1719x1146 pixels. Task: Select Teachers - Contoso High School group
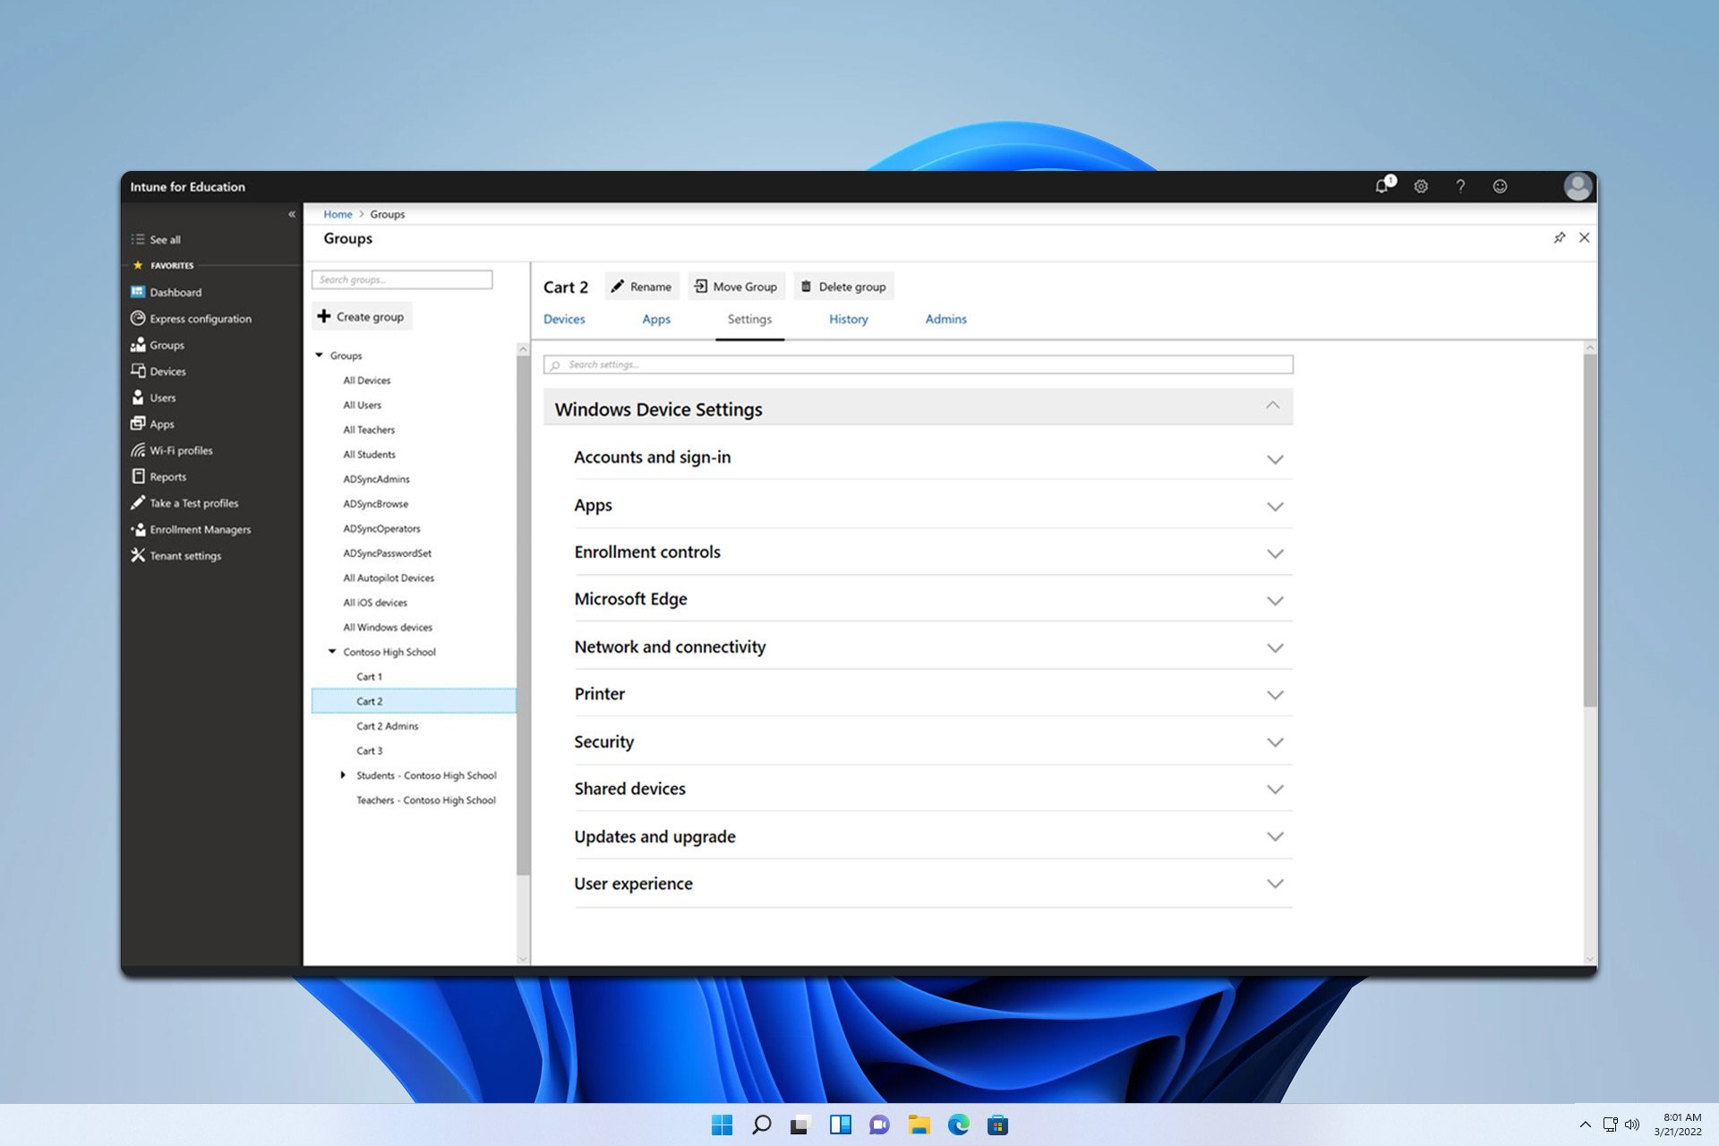[x=426, y=800]
